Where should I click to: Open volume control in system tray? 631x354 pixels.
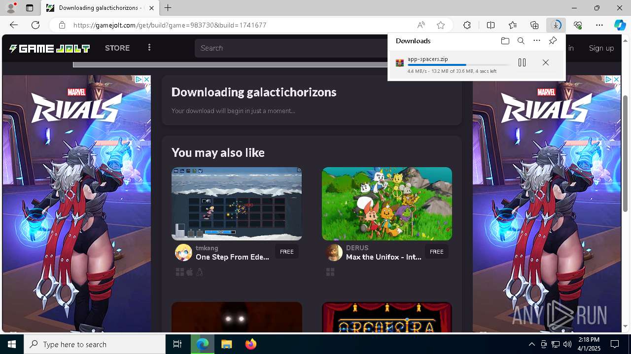[x=567, y=344]
